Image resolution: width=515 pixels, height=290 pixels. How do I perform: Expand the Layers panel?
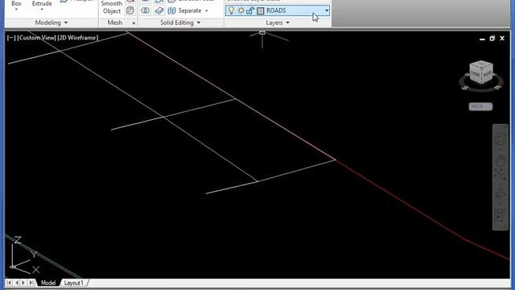pos(278,23)
